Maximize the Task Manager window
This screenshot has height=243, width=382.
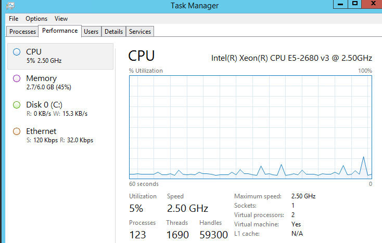pyautogui.click(x=355, y=4)
